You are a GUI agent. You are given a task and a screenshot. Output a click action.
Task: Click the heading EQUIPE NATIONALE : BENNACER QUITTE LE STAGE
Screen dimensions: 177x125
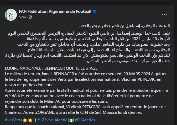[41, 68]
